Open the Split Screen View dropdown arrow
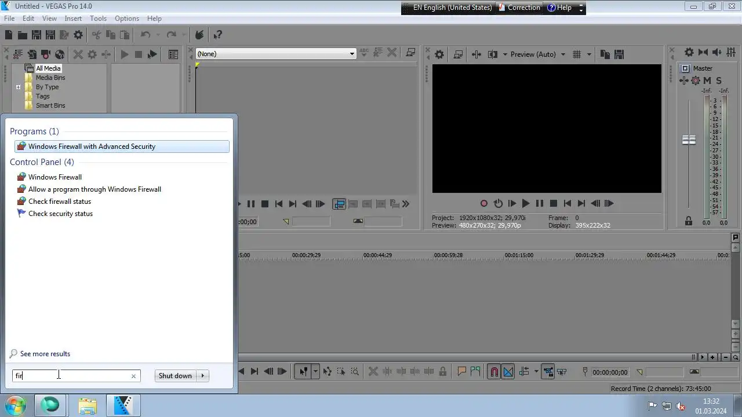 pos(504,54)
